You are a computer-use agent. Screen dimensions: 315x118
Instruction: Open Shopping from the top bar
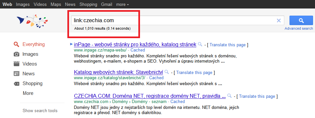point(88,4)
